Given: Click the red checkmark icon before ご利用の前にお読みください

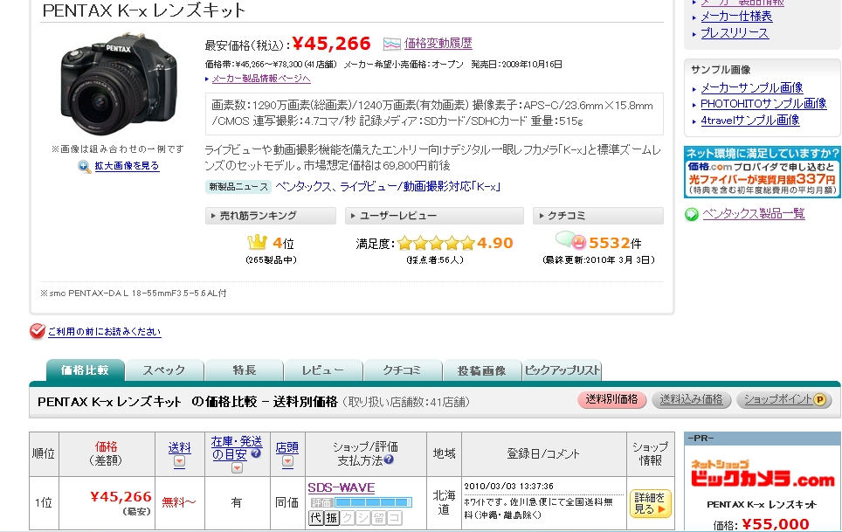Looking at the screenshot, I should (37, 332).
